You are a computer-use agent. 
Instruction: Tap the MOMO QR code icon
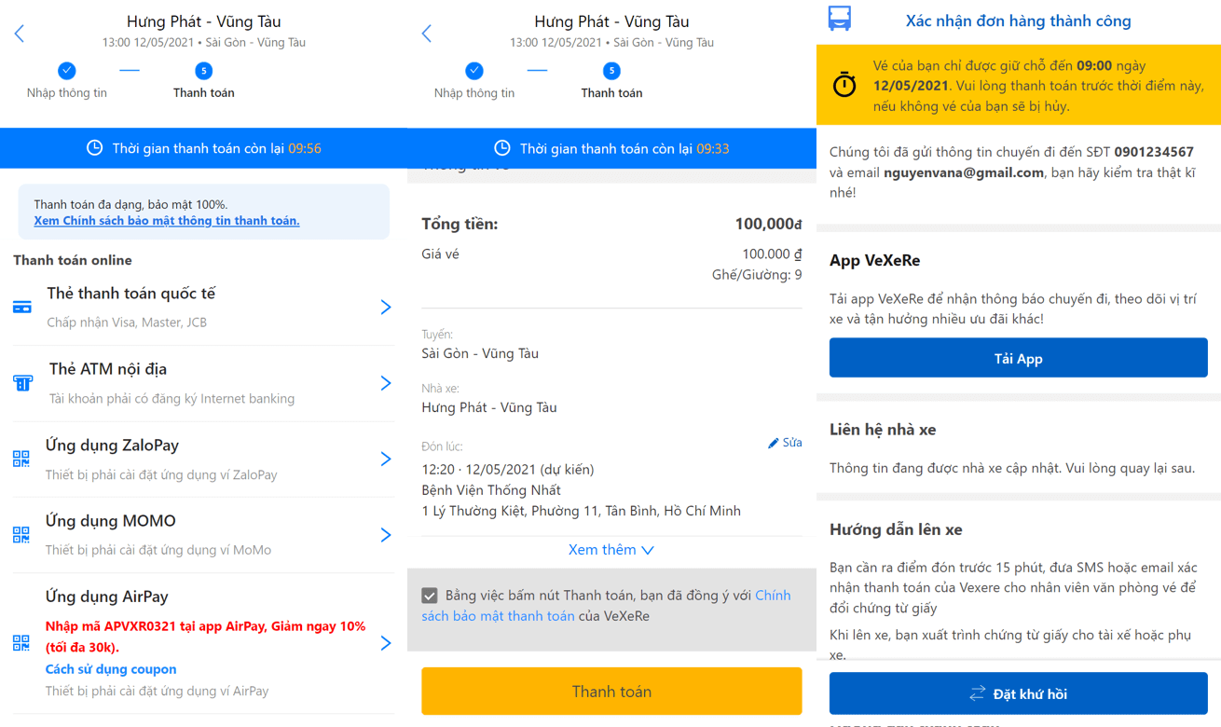pyautogui.click(x=21, y=535)
